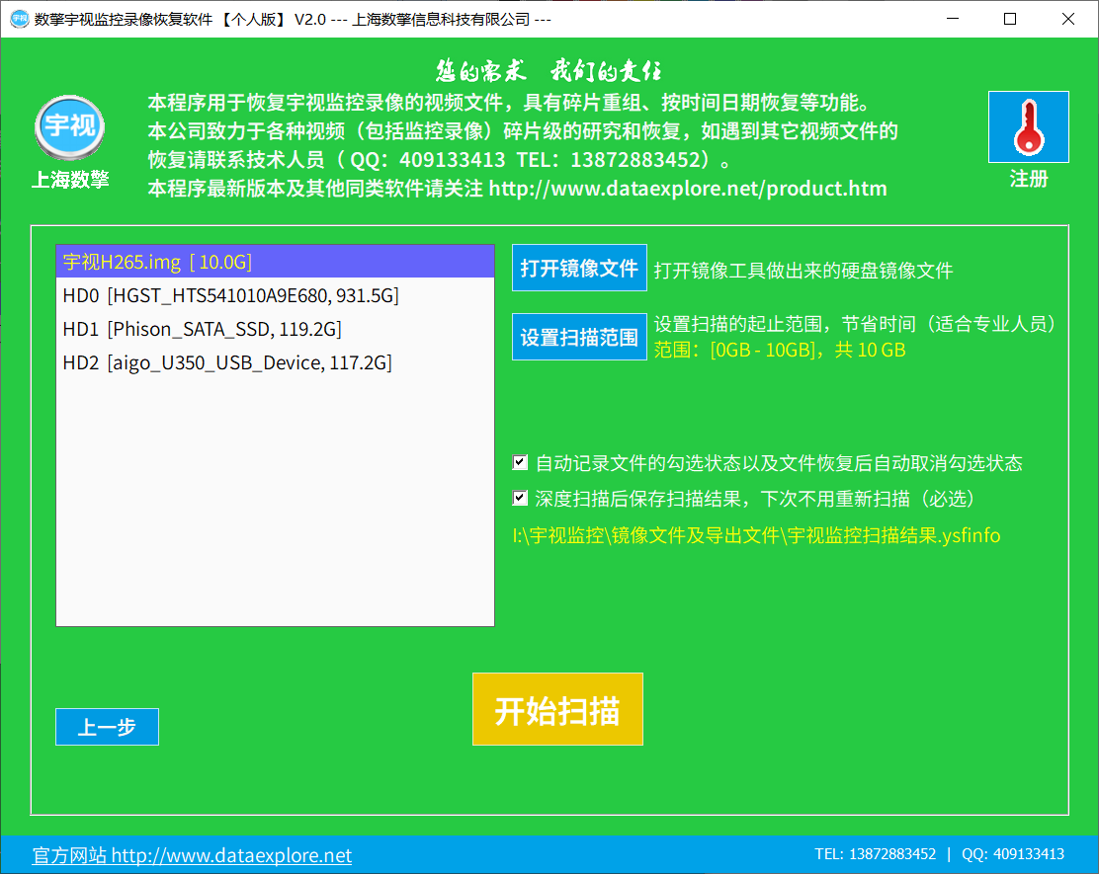
Task: Toggle 自动记录文件的勾选状态 checkbox
Action: 520,462
